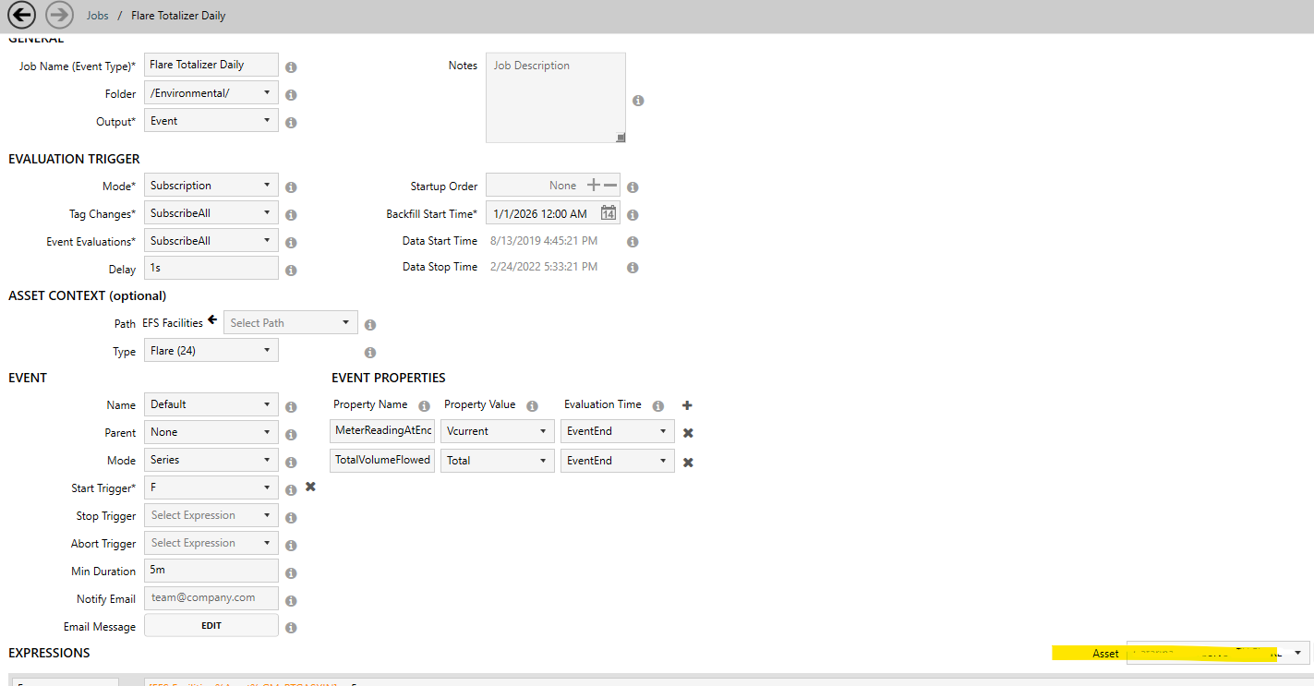Open the Backfill Start Time calendar picker
Viewport: 1314px width, 686px height.
click(608, 213)
